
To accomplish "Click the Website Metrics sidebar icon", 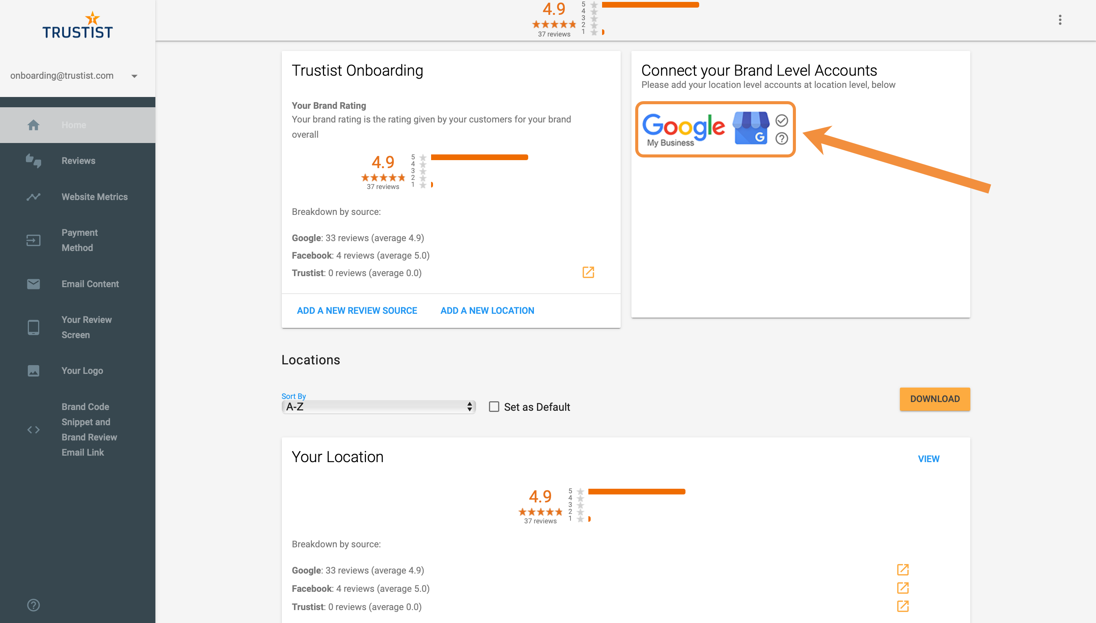I will click(x=33, y=196).
